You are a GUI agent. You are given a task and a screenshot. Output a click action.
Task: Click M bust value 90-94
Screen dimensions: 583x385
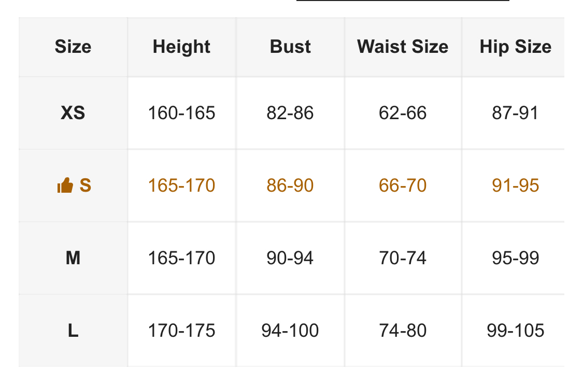pyautogui.click(x=290, y=258)
